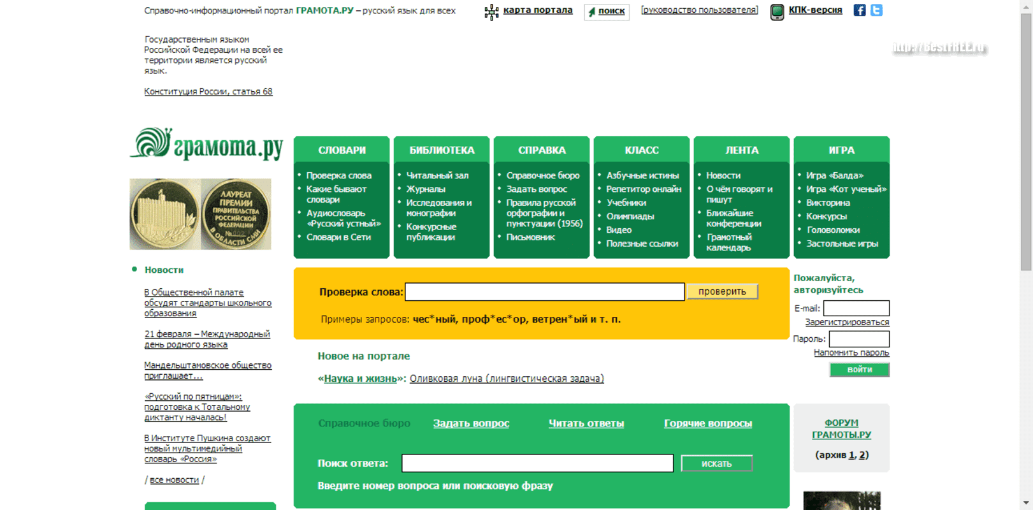Open «Наука и жизнь» link
Screen dimensions: 1033x510
(x=361, y=379)
